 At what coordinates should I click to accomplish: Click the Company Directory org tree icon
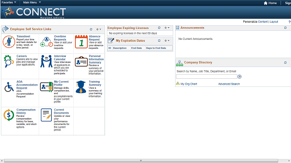tap(179, 63)
